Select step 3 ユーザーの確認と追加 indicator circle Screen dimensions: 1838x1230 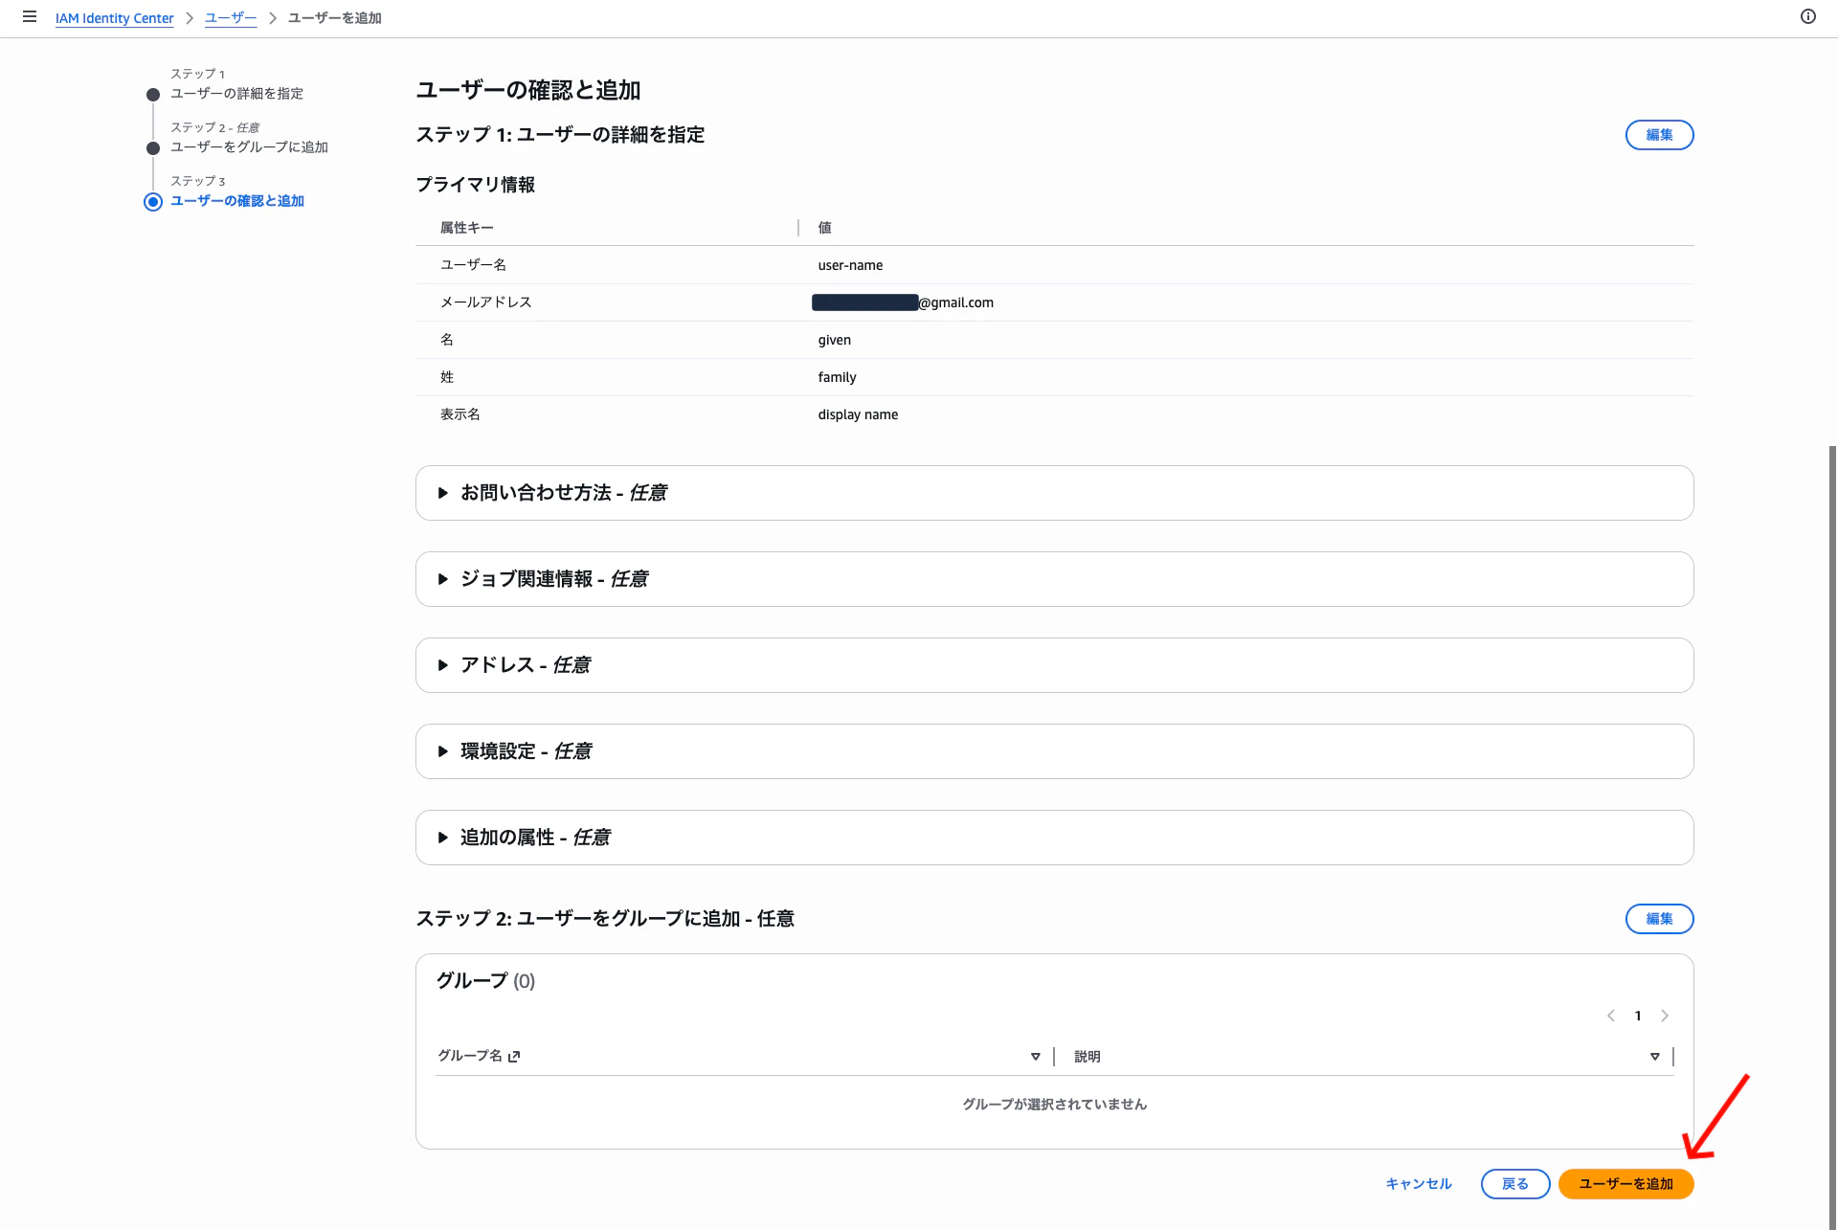click(x=152, y=202)
